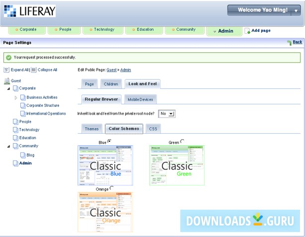305x237 pixels.
Task: Select Blog in the page tree
Action: pos(30,155)
